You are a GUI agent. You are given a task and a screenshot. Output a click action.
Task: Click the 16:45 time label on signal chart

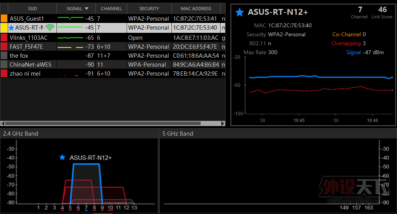pyautogui.click(x=299, y=120)
